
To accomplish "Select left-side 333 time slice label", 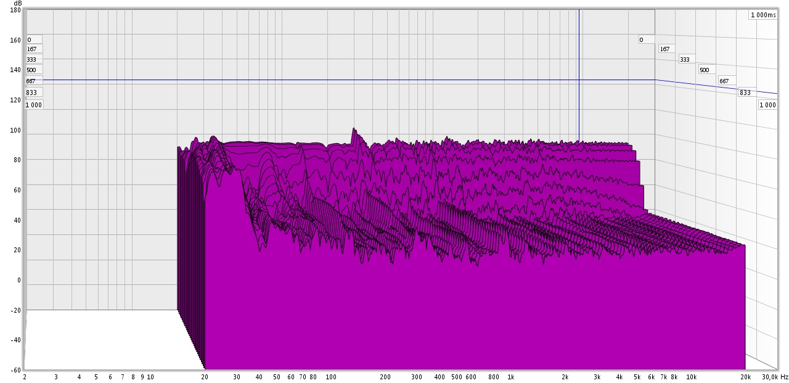I will (33, 60).
